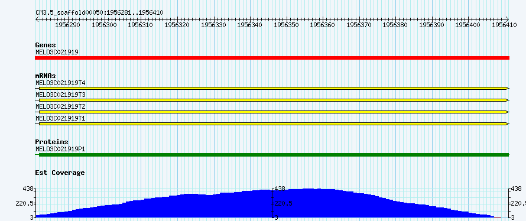
Task: Click the Proteins track heading
Action: [x=51, y=142]
